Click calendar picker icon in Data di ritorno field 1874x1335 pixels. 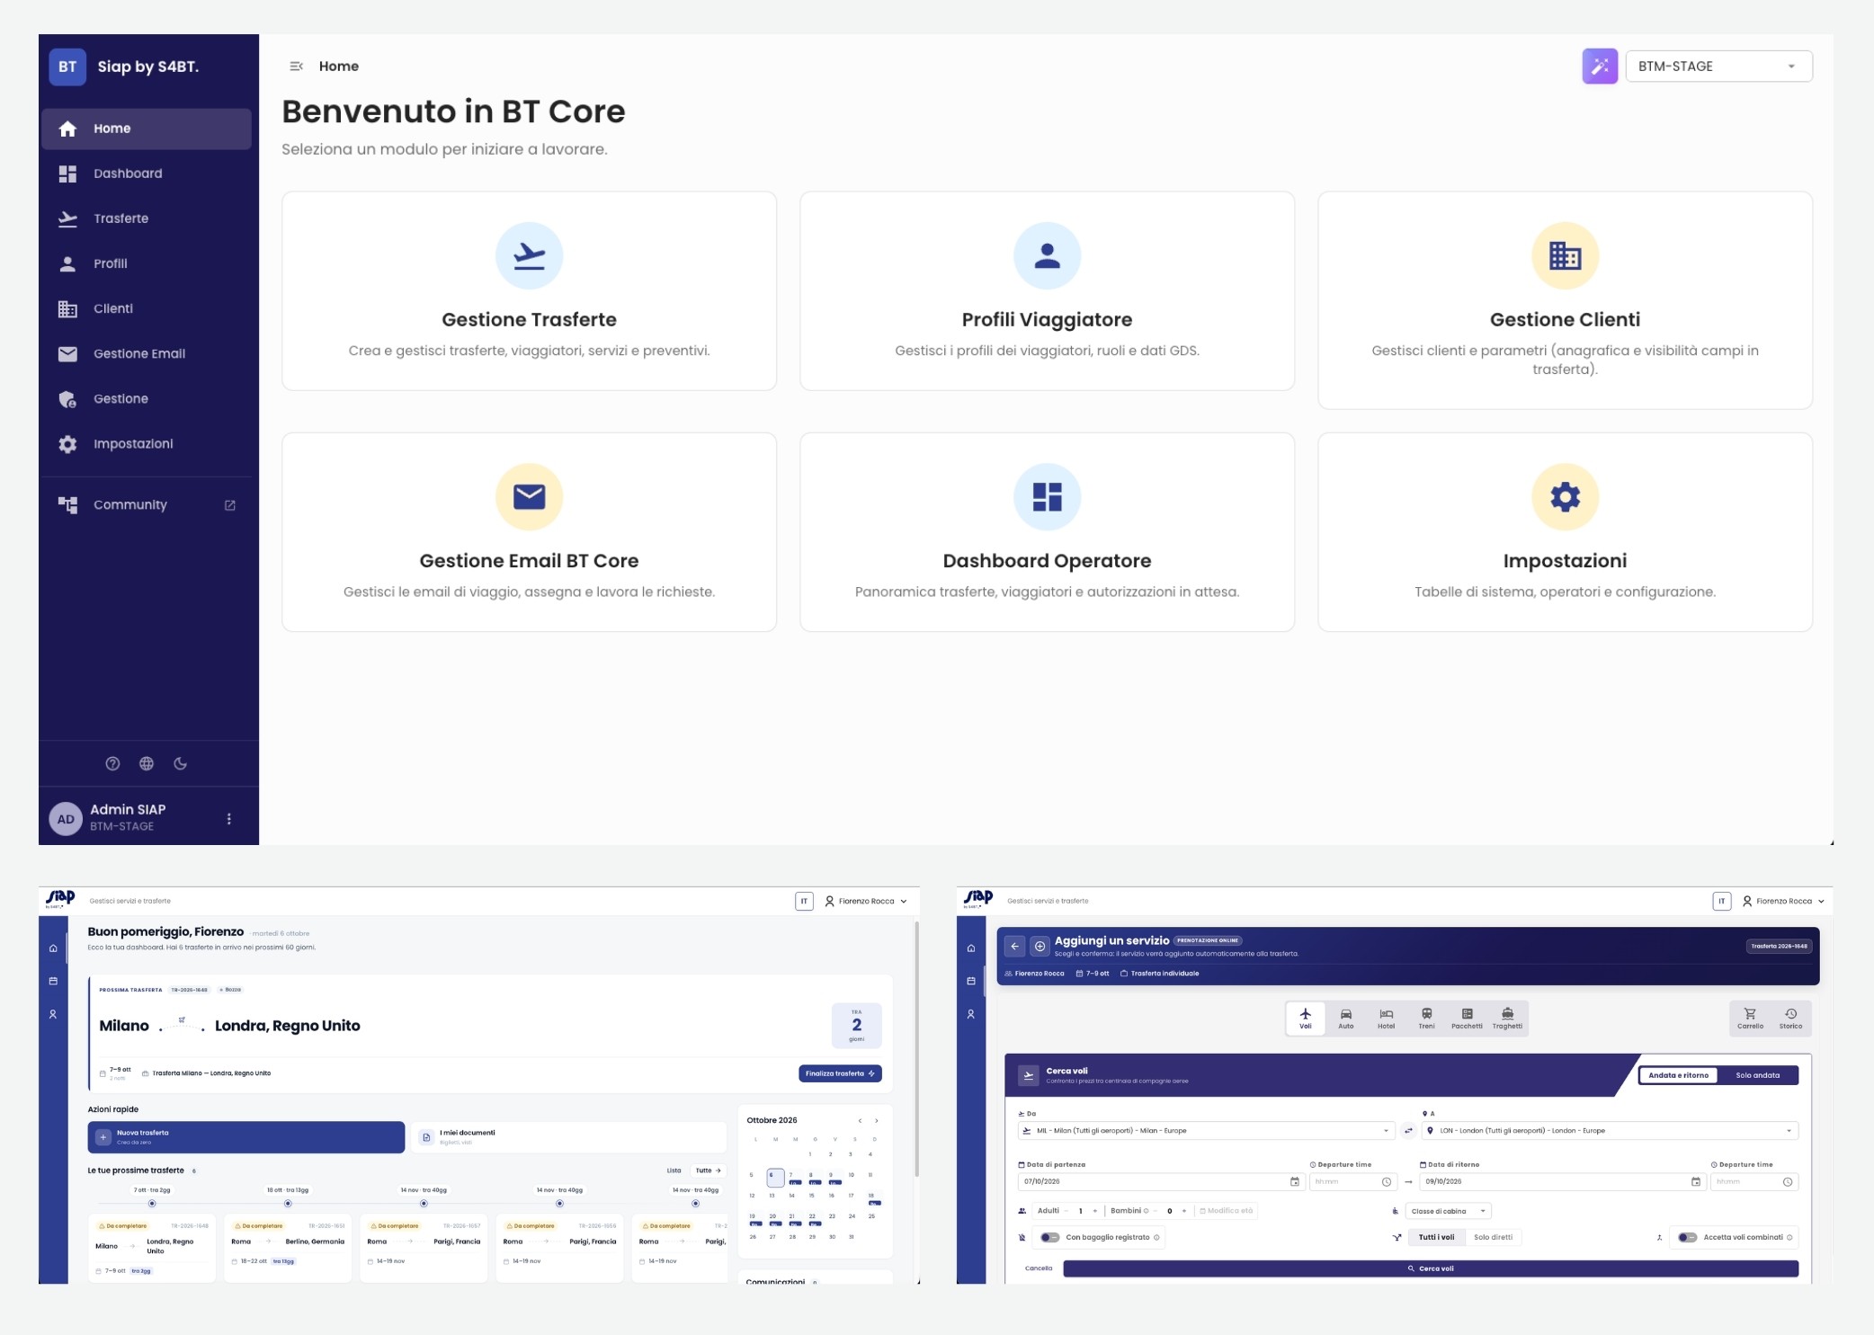tap(1696, 1181)
